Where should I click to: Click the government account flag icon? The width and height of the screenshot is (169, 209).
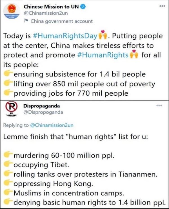point(26,21)
